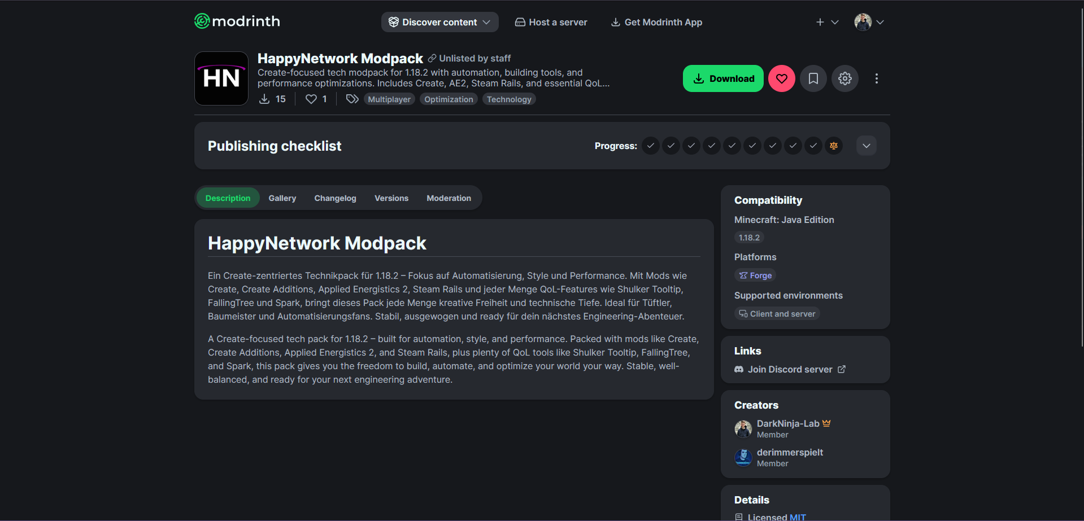Image resolution: width=1084 pixels, height=521 pixels.
Task: Open the plus create-new dropdown
Action: pyautogui.click(x=827, y=22)
